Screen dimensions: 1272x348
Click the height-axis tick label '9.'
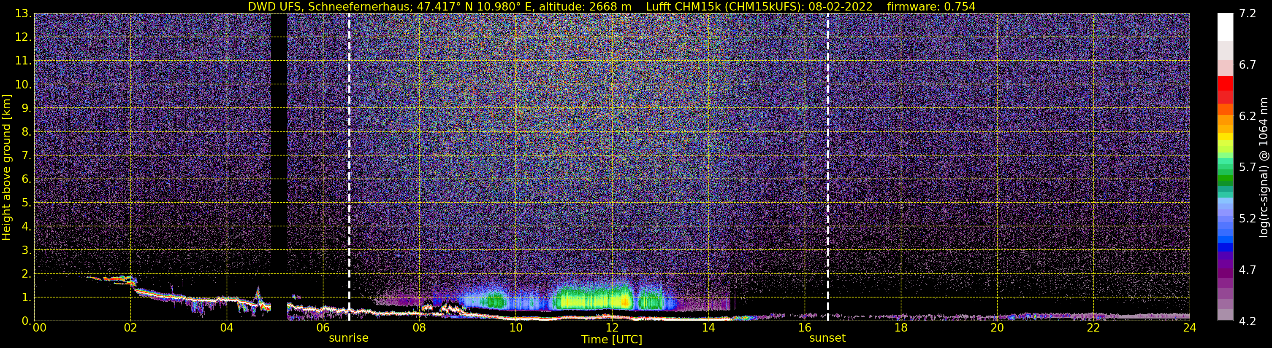27,108
